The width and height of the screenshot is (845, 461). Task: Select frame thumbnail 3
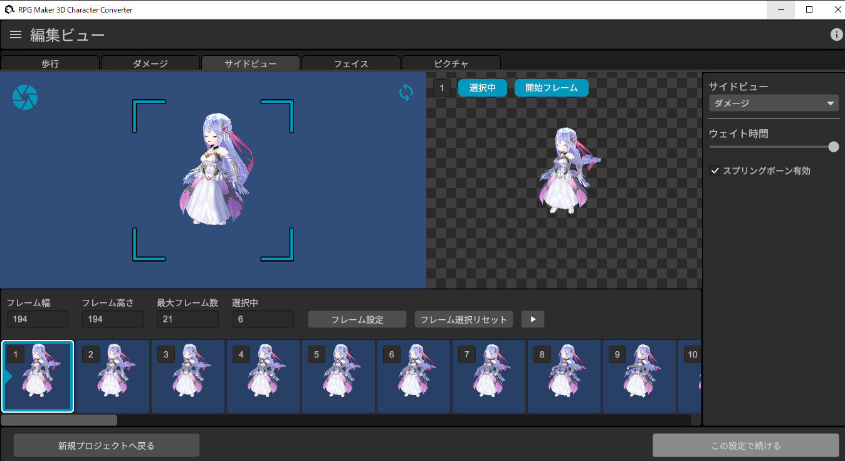pyautogui.click(x=188, y=376)
